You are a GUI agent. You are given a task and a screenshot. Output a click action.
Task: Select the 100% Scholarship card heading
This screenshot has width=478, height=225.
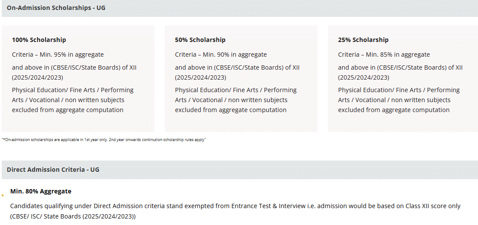39,40
